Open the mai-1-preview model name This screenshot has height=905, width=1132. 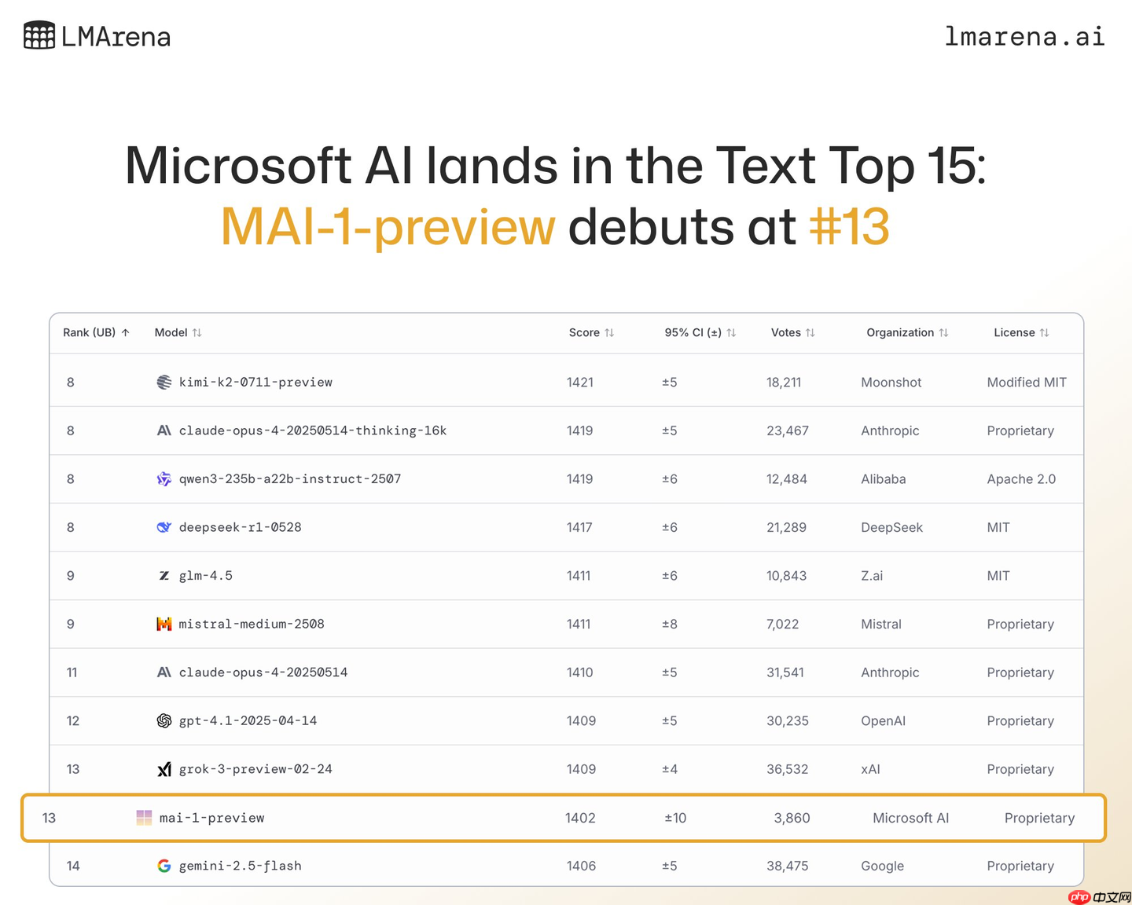pos(211,818)
